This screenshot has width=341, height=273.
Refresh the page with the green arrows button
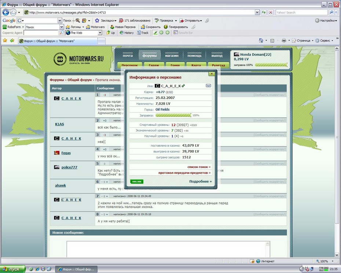coord(264,12)
